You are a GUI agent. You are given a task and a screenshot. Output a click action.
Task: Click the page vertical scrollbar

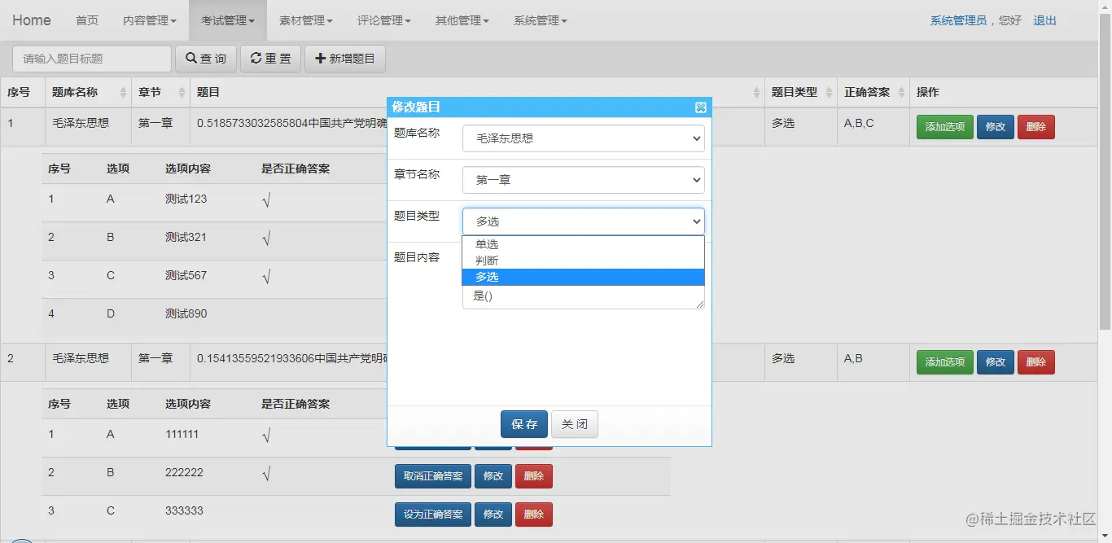point(1105,171)
